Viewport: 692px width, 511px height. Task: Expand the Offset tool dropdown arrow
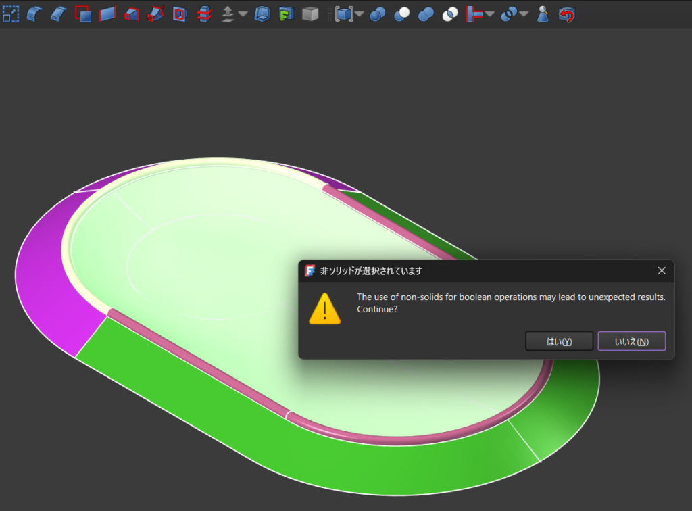pos(243,14)
